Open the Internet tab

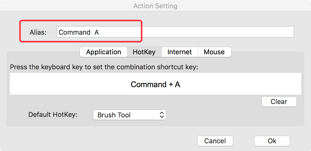click(180, 52)
